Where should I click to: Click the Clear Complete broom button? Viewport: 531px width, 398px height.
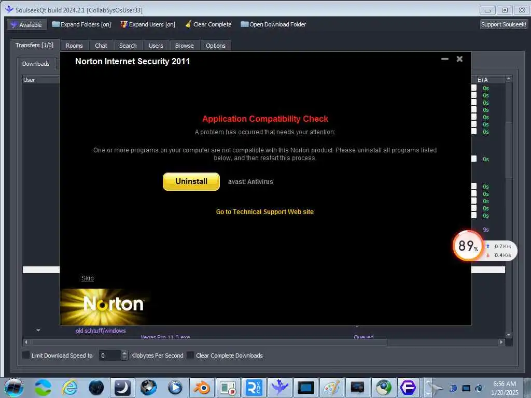click(x=208, y=24)
